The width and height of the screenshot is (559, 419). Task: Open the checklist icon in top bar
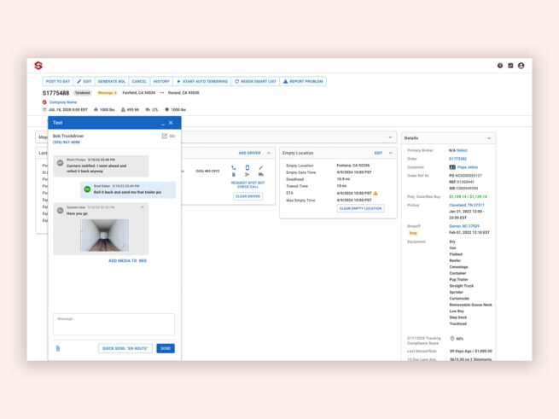[x=510, y=66]
